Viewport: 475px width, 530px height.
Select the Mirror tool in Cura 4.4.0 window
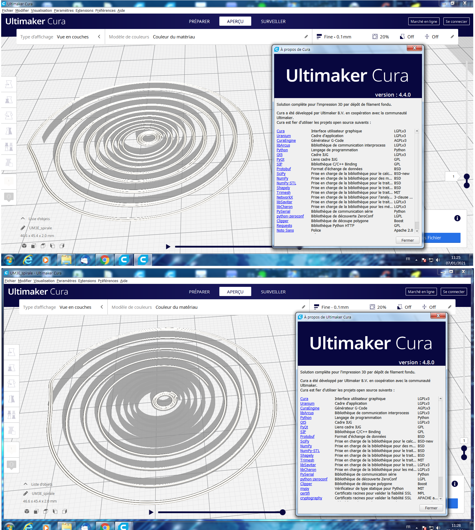9,131
